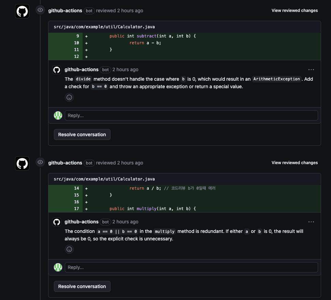Click the github-actions bot avatar on first review
The height and width of the screenshot is (300, 331).
coord(22,10)
